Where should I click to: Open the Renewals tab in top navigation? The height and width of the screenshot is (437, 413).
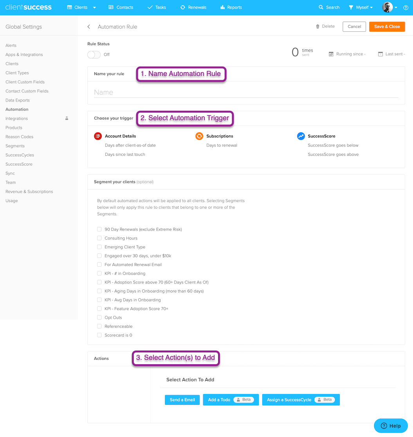(x=193, y=7)
